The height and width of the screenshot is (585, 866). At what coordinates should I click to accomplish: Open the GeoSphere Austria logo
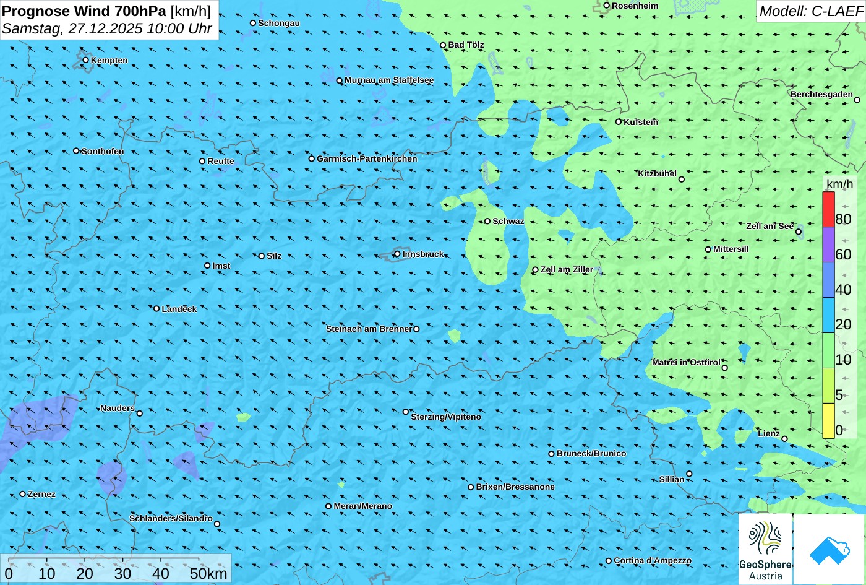[765, 549]
